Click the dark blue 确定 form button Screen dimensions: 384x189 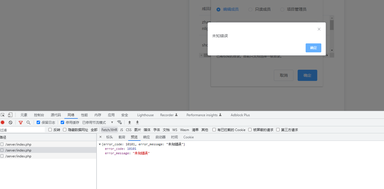[x=307, y=75]
